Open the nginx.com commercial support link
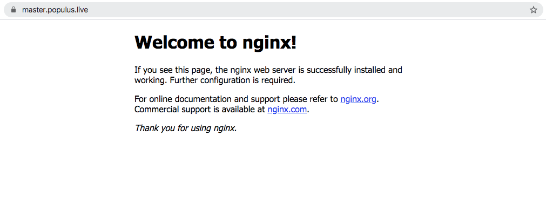 [x=287, y=110]
